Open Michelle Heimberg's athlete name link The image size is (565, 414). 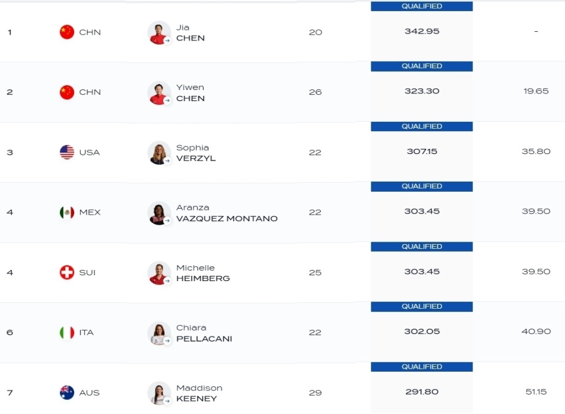(203, 273)
